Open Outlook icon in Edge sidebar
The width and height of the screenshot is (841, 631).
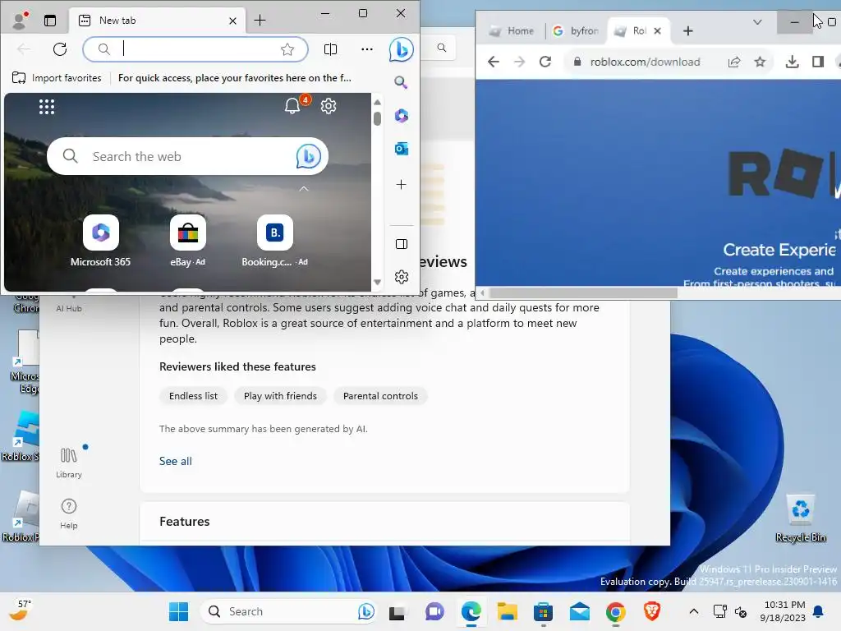pos(401,149)
